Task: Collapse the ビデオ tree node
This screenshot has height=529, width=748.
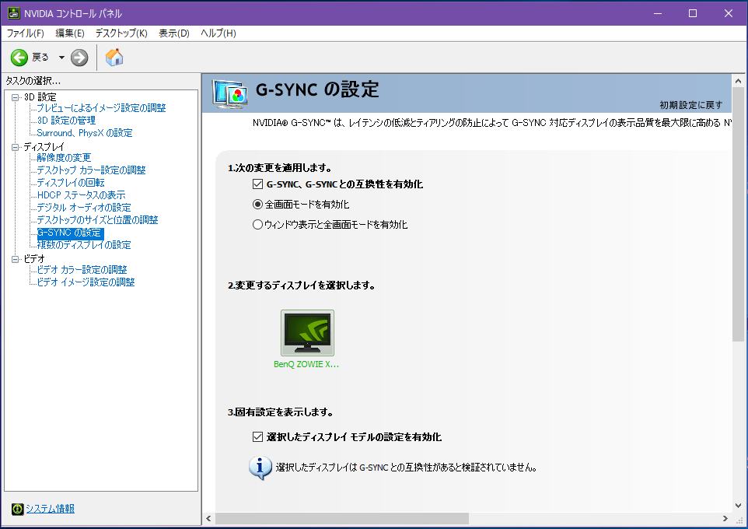Action: [16, 259]
